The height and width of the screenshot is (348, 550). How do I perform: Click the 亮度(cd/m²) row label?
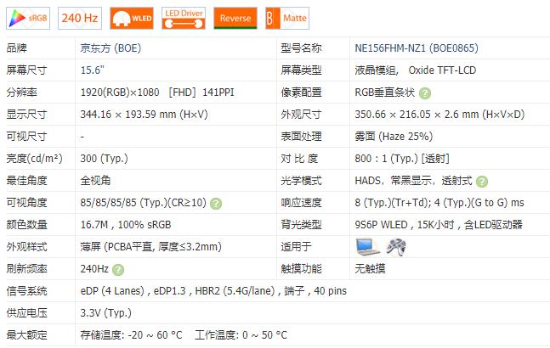[34, 158]
